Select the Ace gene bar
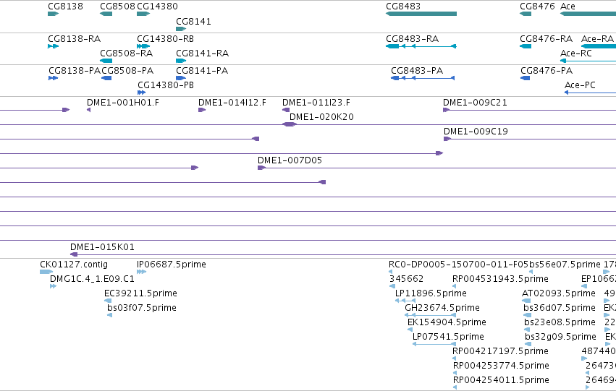 pos(588,14)
